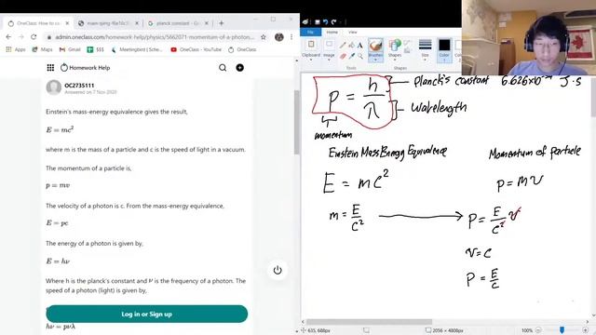
Task: Open Chrome profile avatar
Action: [x=279, y=37]
